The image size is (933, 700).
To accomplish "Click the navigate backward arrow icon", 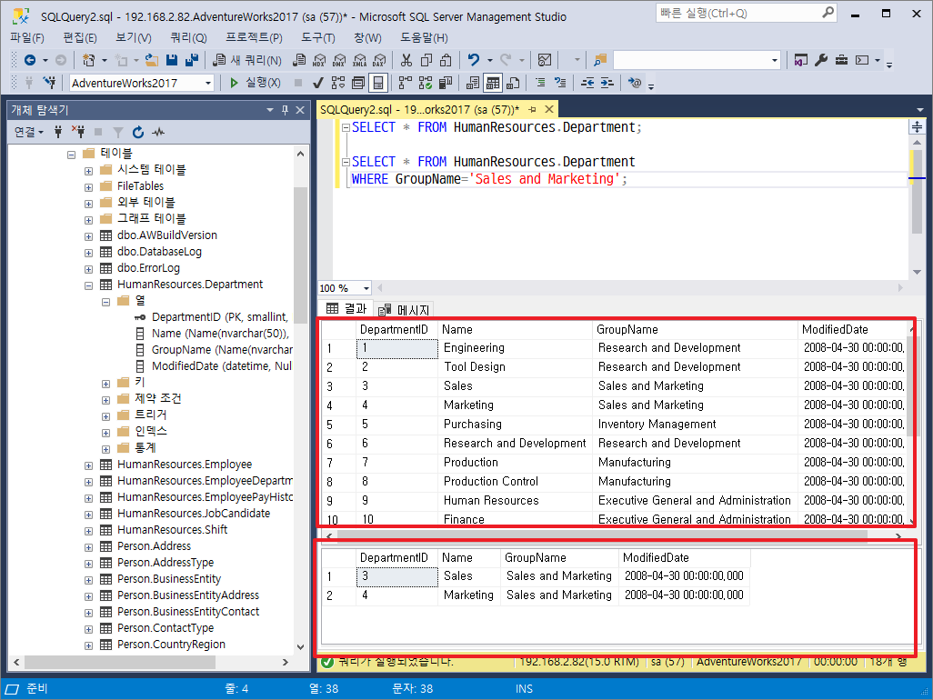I will pos(30,60).
